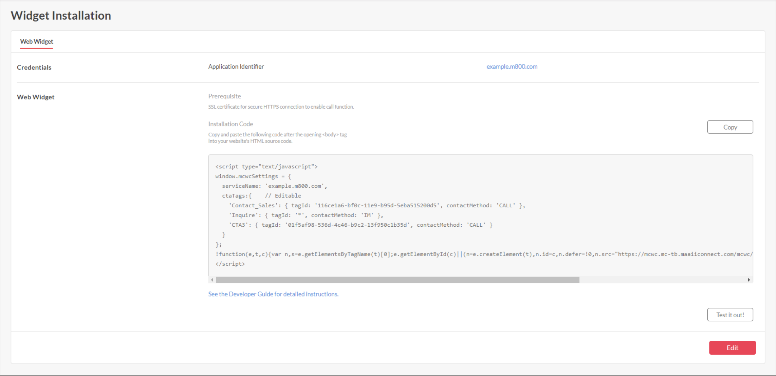The image size is (776, 376).
Task: Click the code box scroll-left arrow
Action: pyautogui.click(x=212, y=280)
